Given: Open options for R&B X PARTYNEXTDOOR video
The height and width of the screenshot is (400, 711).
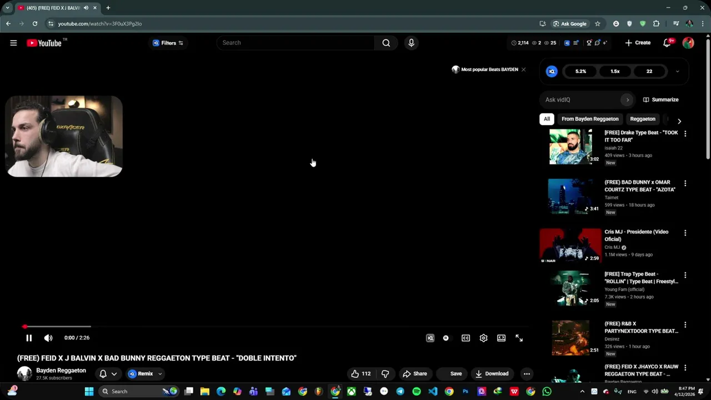Looking at the screenshot, I should 685,324.
